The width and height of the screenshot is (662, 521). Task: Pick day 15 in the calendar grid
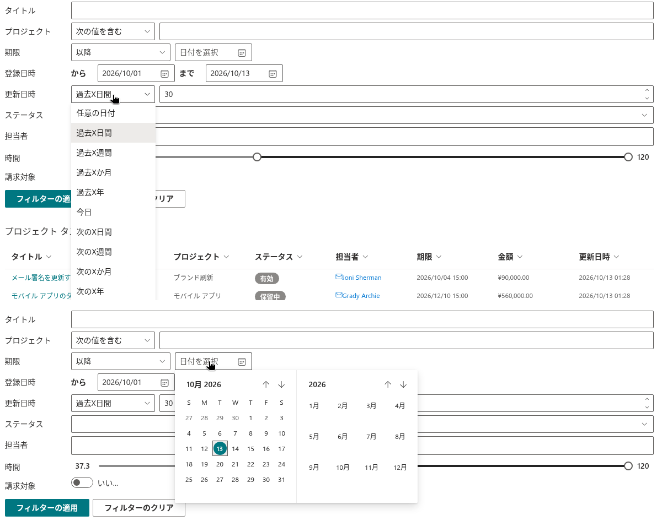coord(250,449)
